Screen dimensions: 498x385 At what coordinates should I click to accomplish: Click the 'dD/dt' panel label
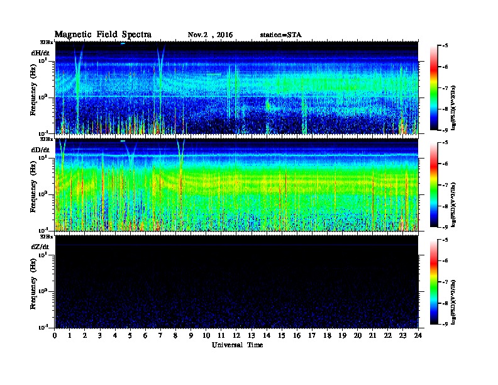[x=40, y=150]
